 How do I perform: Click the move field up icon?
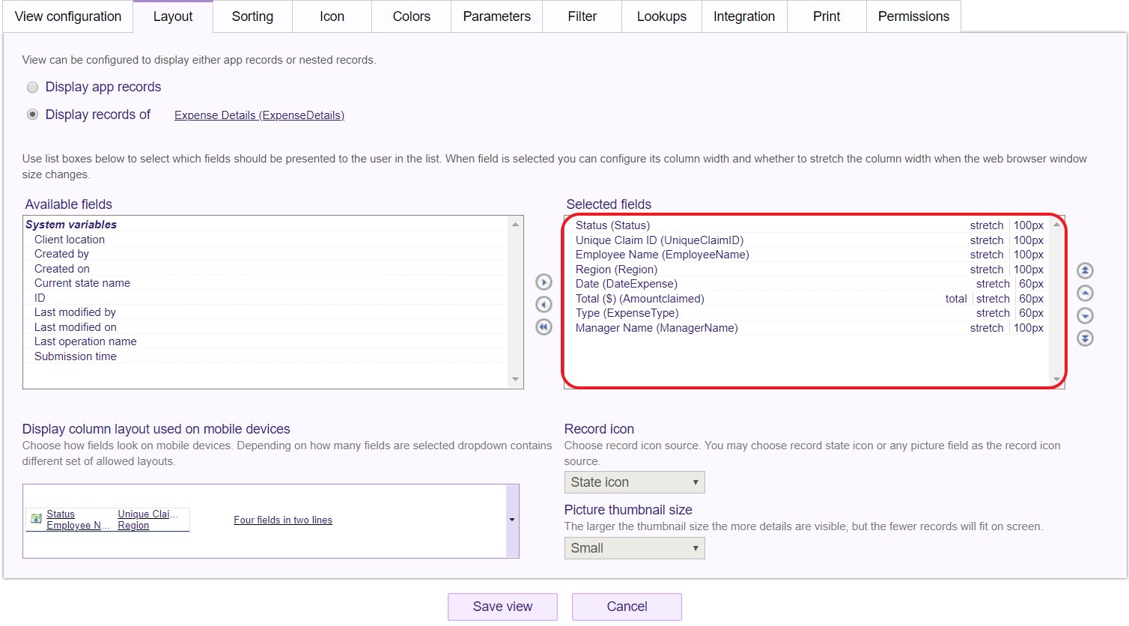tap(1085, 294)
